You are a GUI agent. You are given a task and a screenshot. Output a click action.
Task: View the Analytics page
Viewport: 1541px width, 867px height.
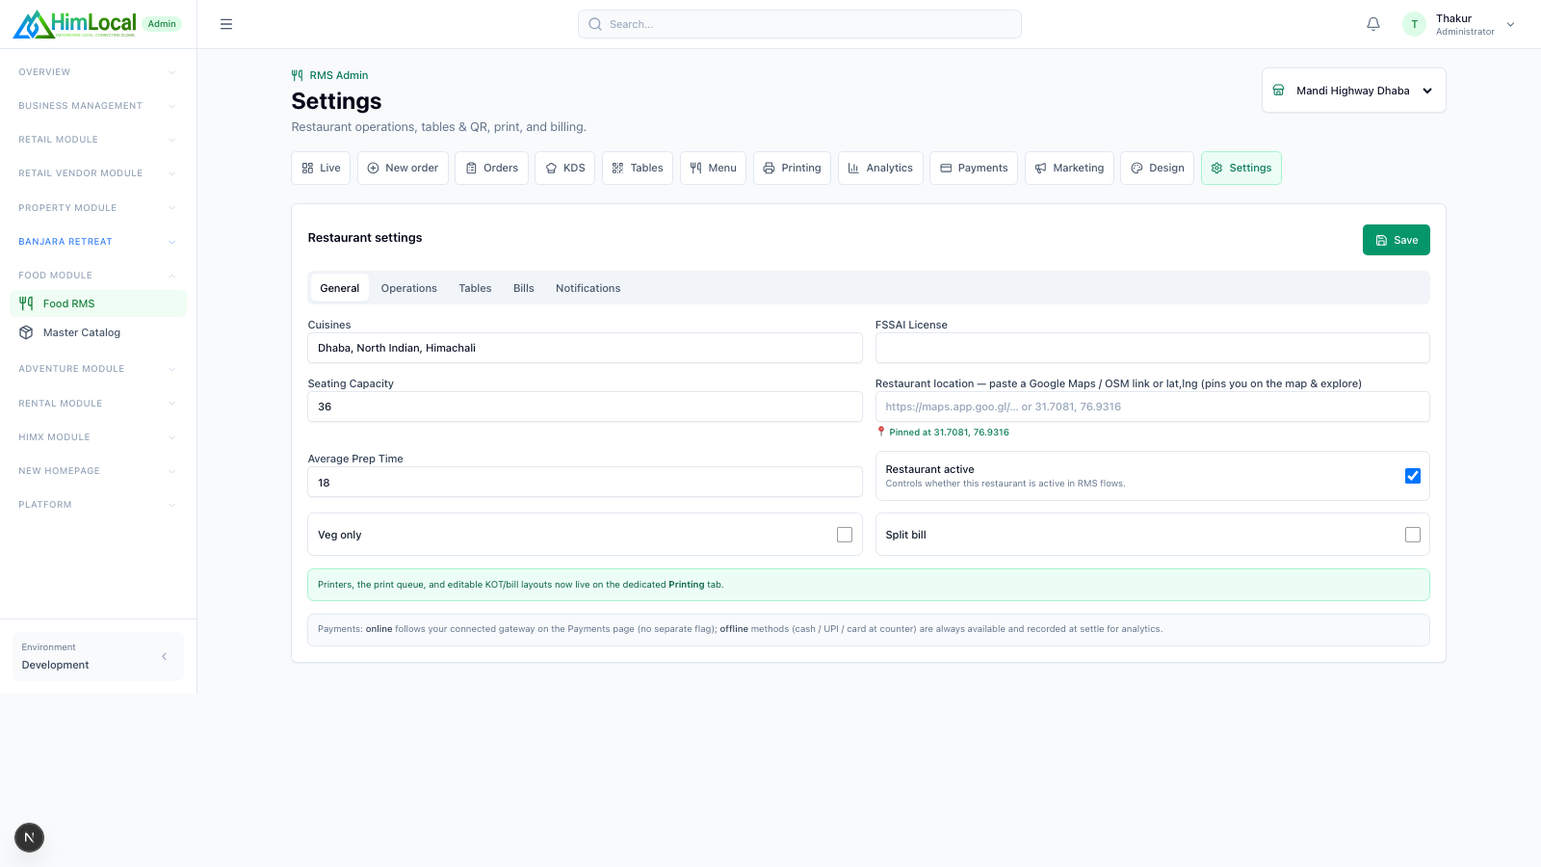880,168
